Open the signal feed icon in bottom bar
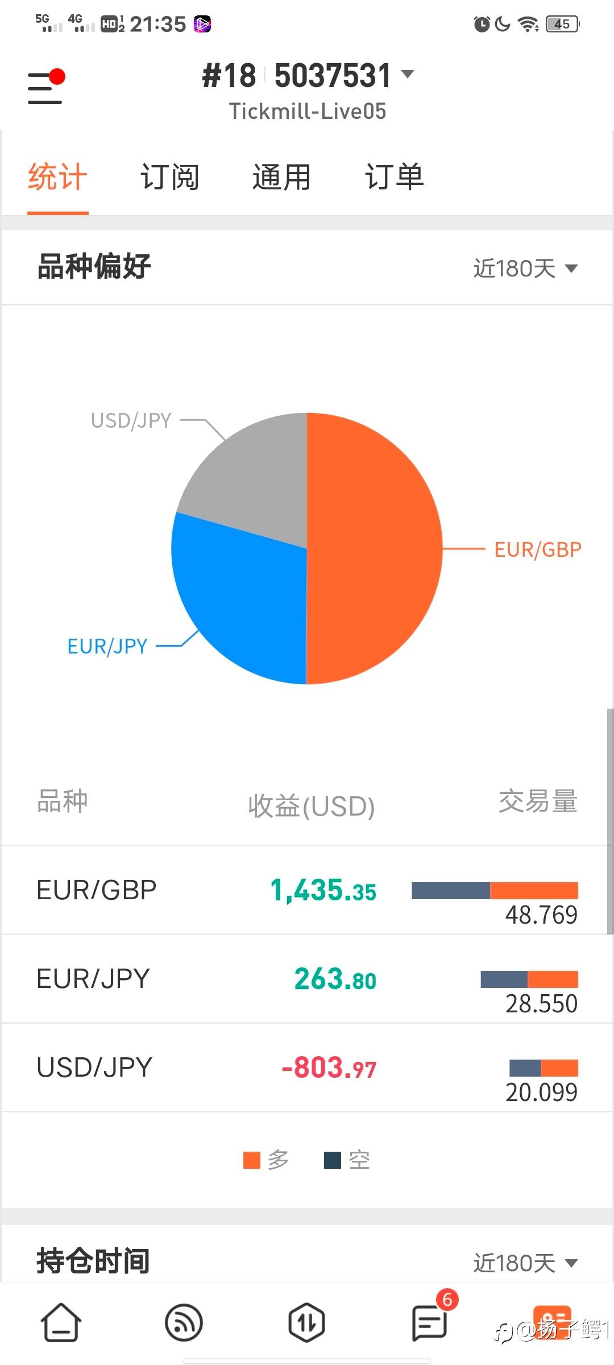This screenshot has height=1365, width=614. [x=184, y=1322]
